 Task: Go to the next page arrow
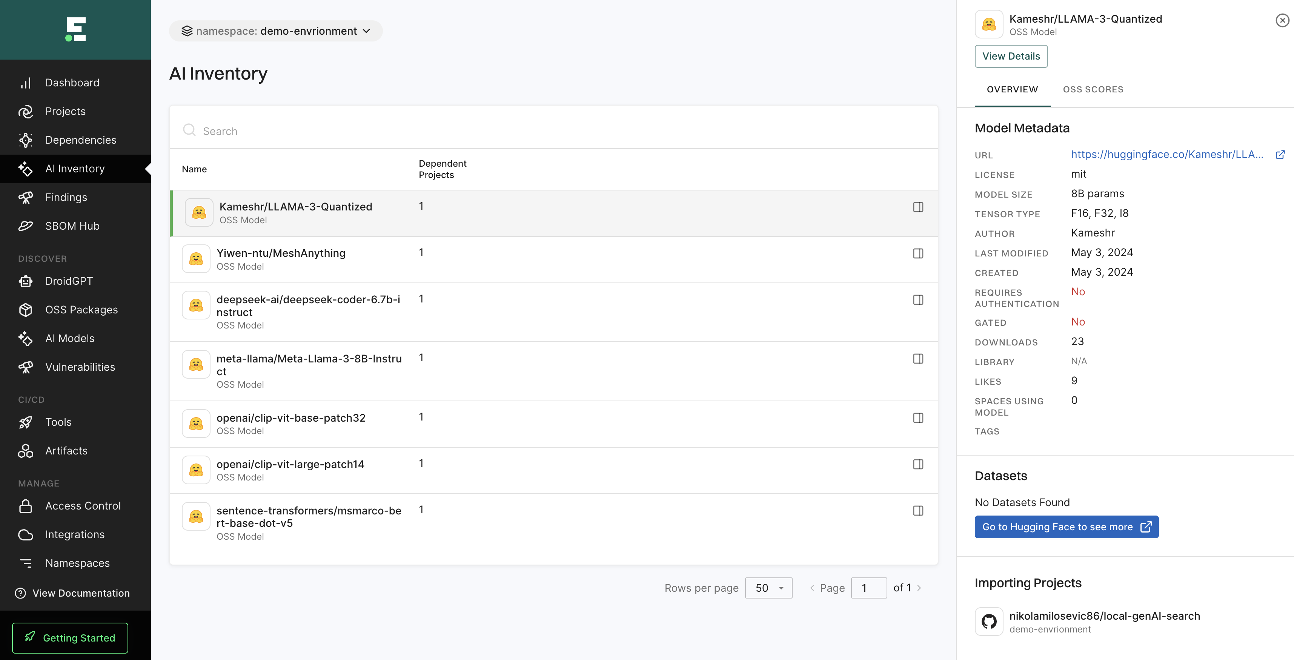coord(919,588)
